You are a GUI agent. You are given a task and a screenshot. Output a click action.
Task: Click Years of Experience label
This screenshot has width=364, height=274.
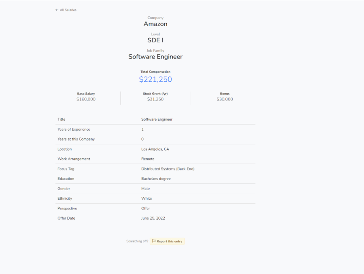pos(74,129)
